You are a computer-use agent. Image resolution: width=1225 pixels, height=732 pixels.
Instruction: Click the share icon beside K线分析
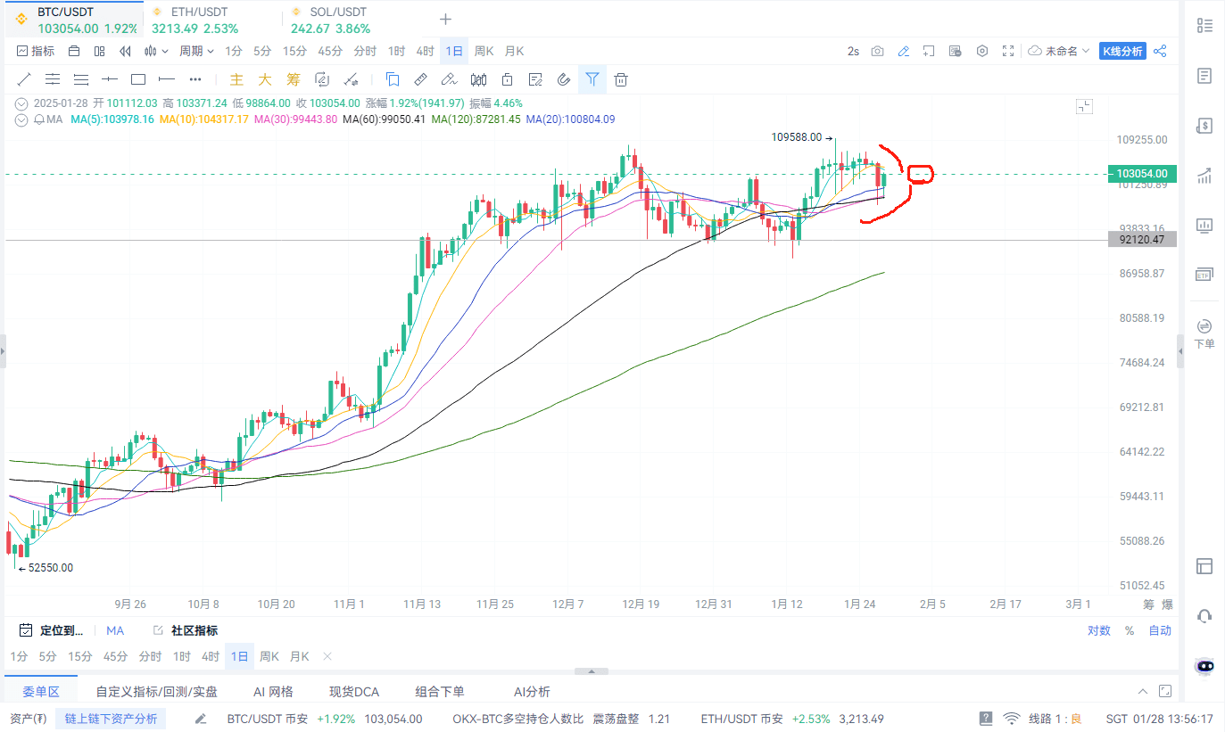[1160, 51]
